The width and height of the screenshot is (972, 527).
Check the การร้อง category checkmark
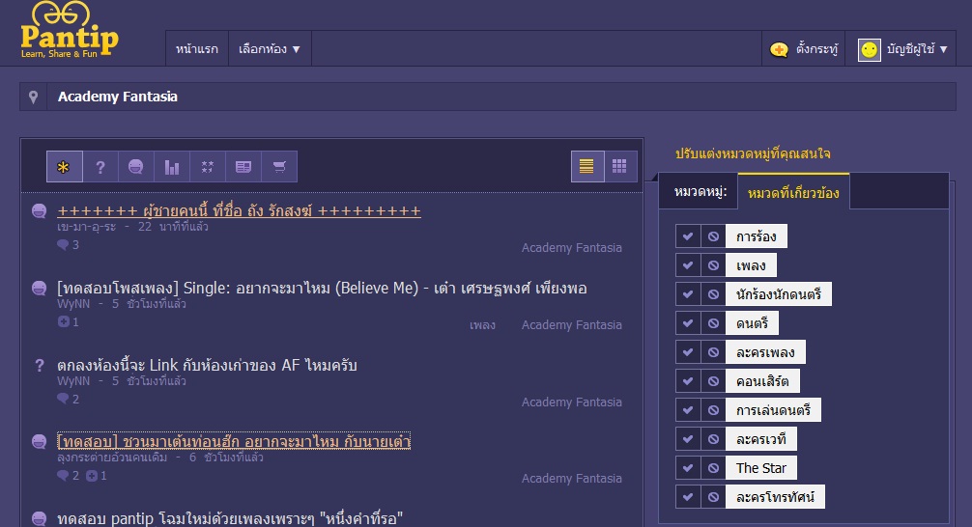click(688, 236)
